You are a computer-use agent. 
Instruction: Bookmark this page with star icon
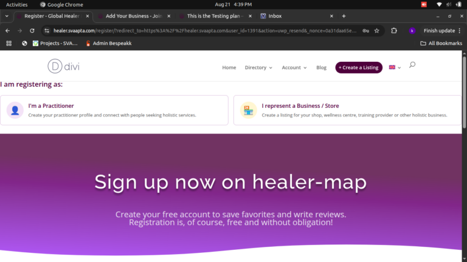(x=377, y=30)
